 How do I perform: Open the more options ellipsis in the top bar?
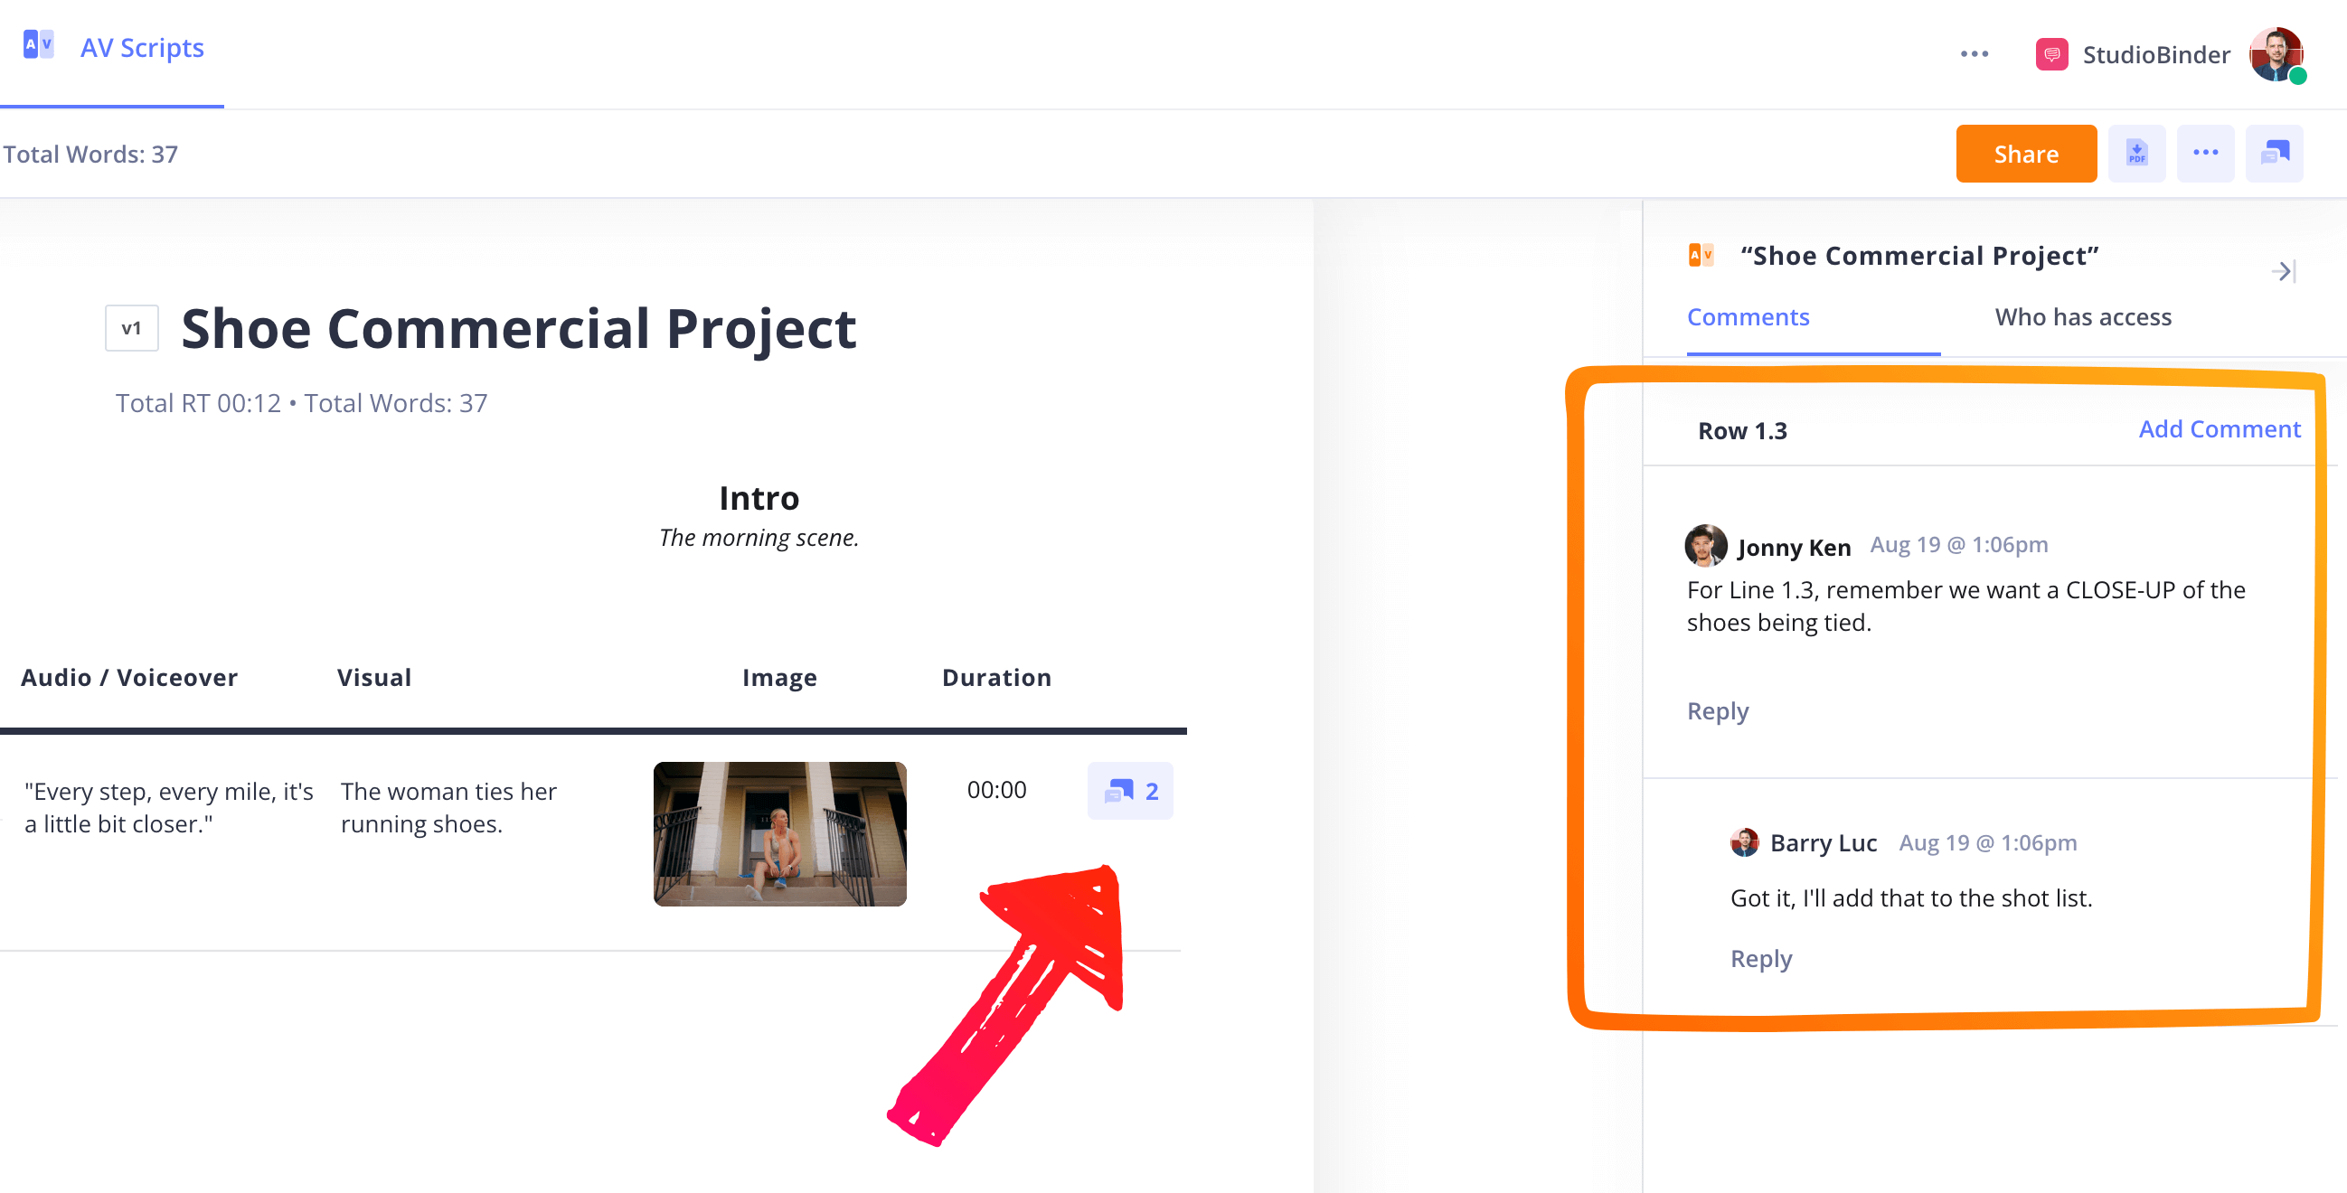pyautogui.click(x=1975, y=53)
